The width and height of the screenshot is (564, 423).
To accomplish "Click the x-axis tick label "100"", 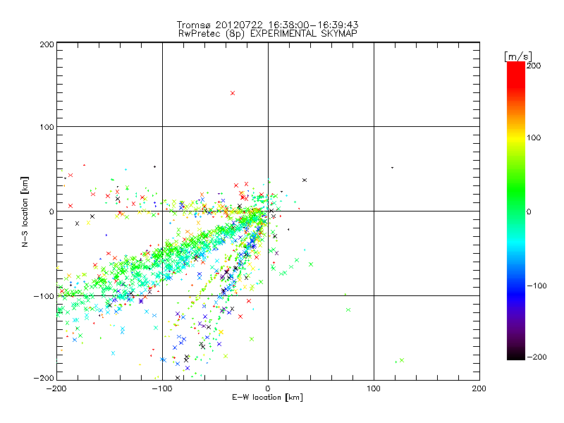I will point(374,388).
